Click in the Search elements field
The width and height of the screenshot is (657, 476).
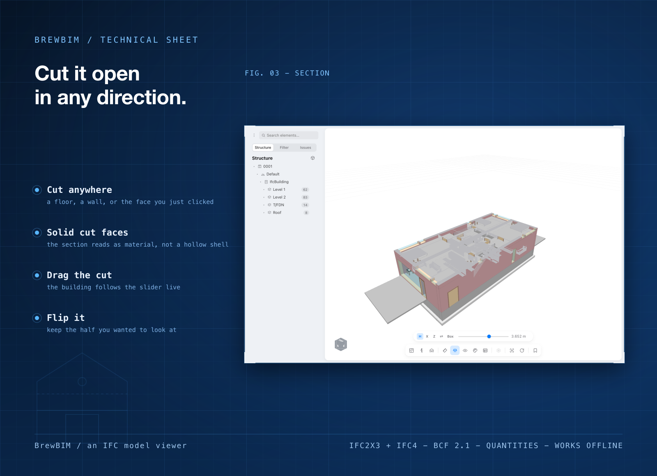289,135
